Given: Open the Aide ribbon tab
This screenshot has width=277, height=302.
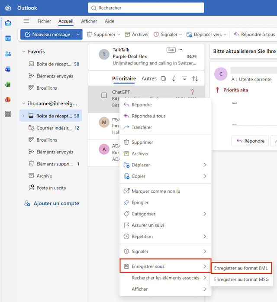Looking at the screenshot, I should [x=110, y=21].
